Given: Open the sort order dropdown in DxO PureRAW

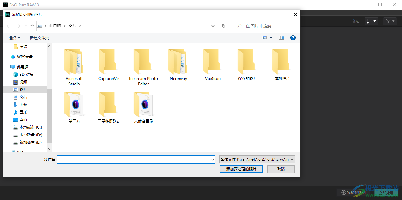Looking at the screenshot, I should pyautogui.click(x=371, y=21).
